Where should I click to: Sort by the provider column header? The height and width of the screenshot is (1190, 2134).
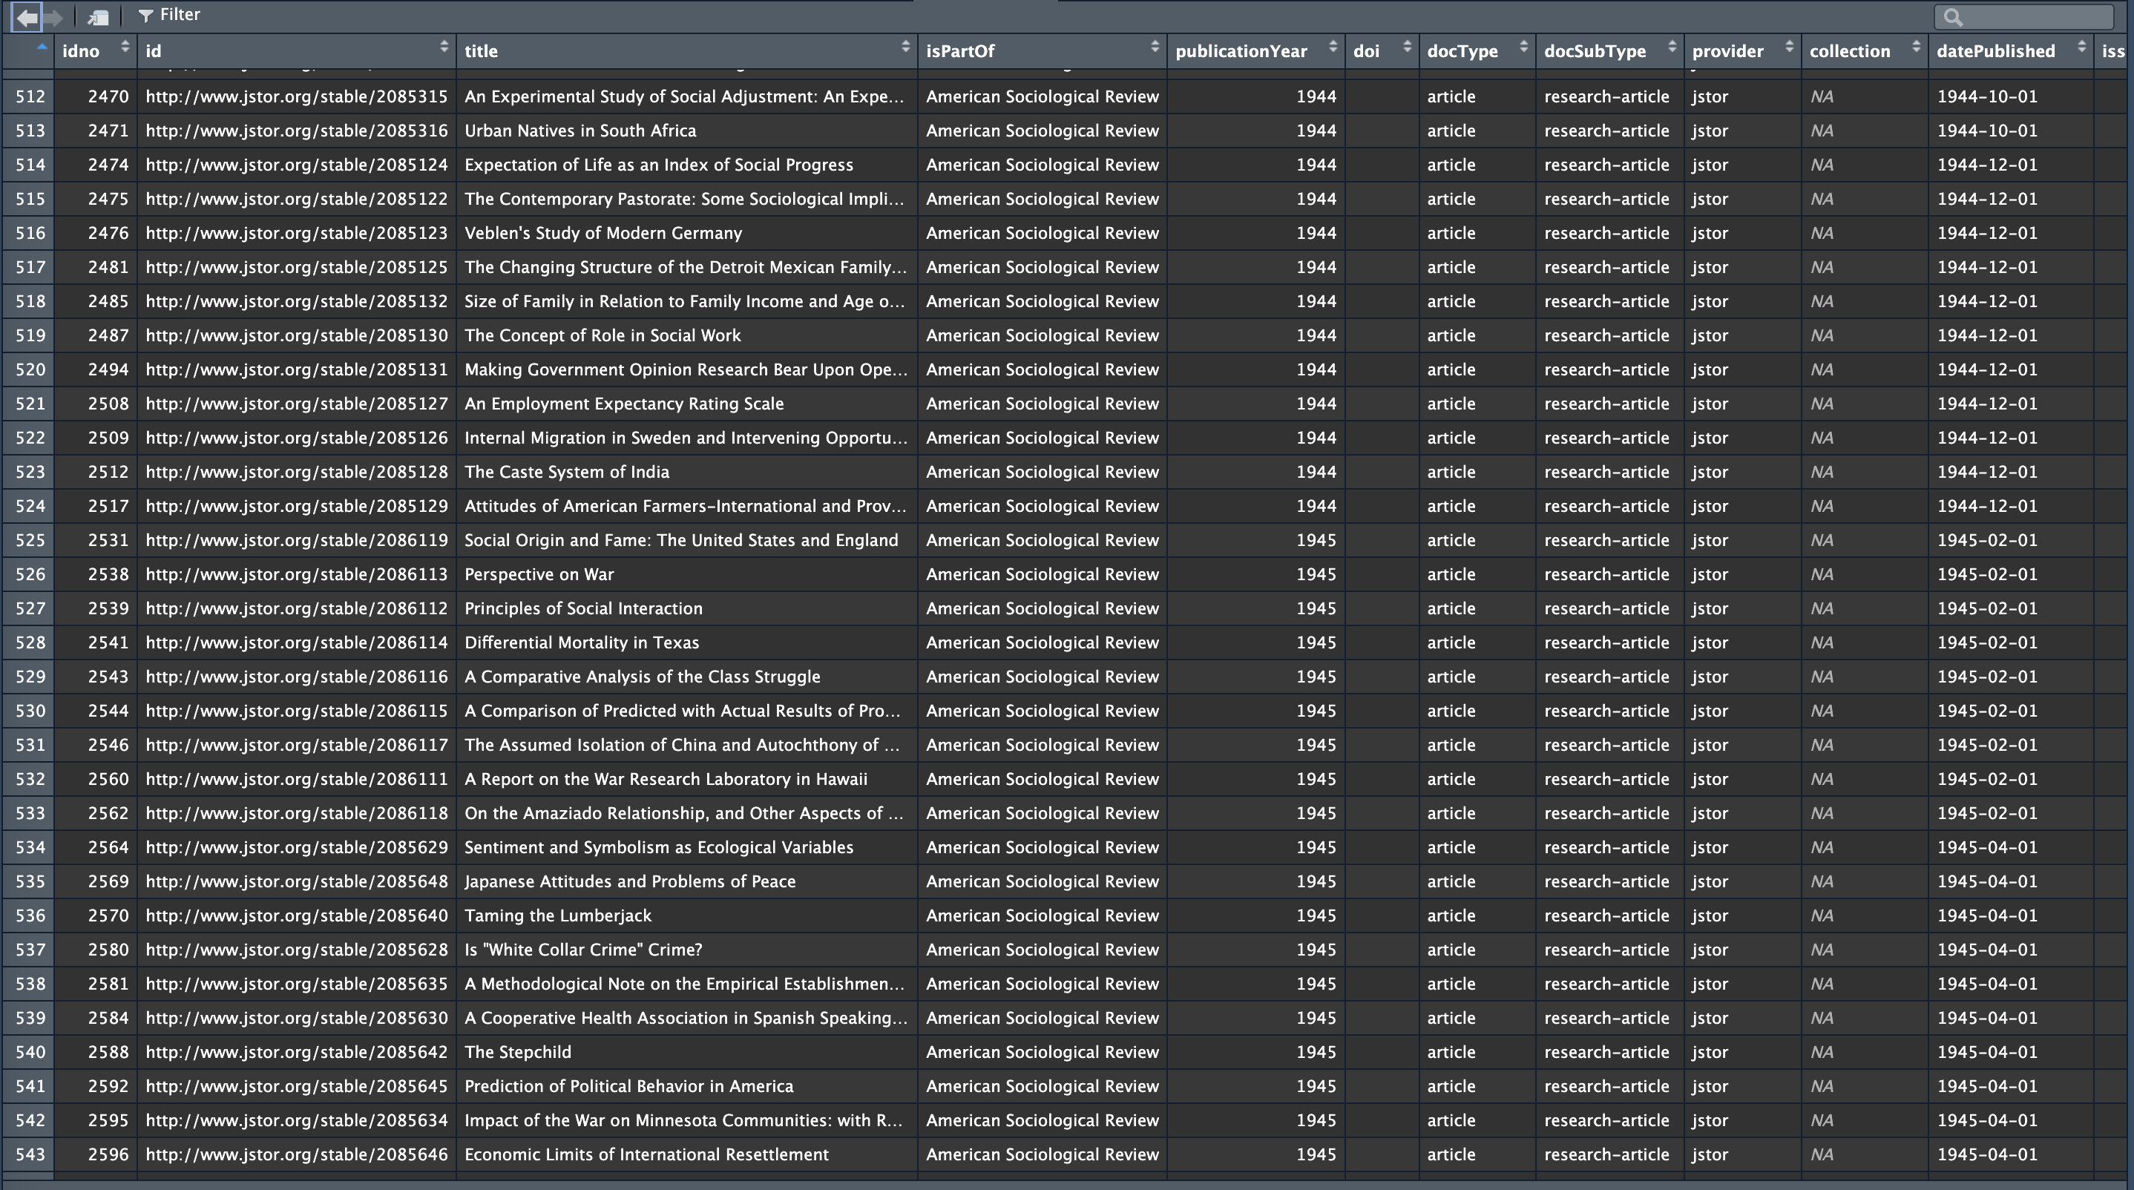point(1727,51)
